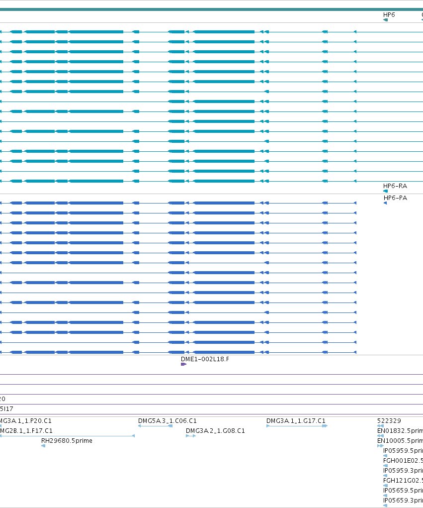Select the EN01832.5prime label
The image size is (423, 508).
click(400, 431)
